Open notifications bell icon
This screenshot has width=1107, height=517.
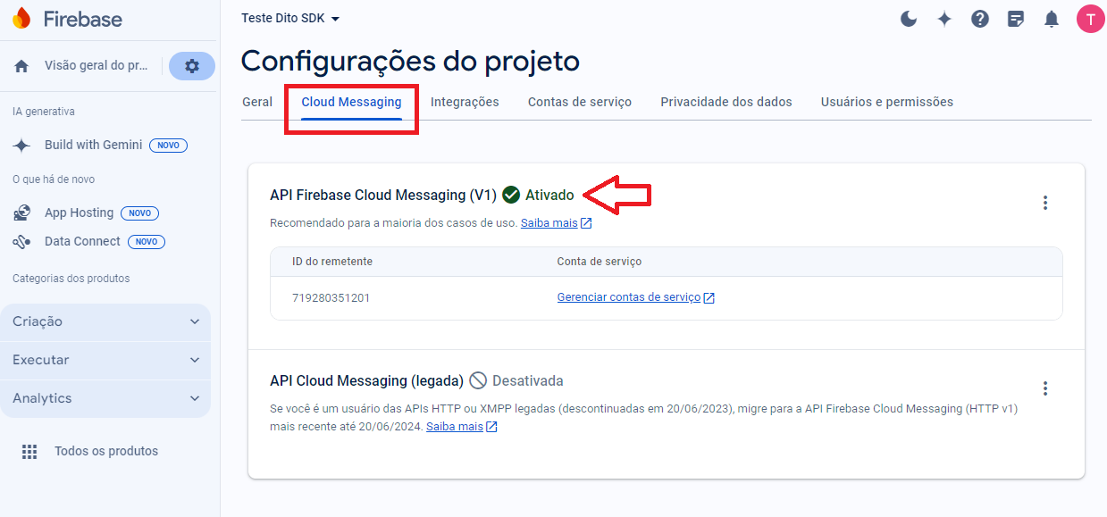click(x=1052, y=19)
